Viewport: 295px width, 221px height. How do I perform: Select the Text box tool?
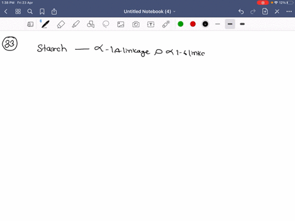click(x=151, y=25)
